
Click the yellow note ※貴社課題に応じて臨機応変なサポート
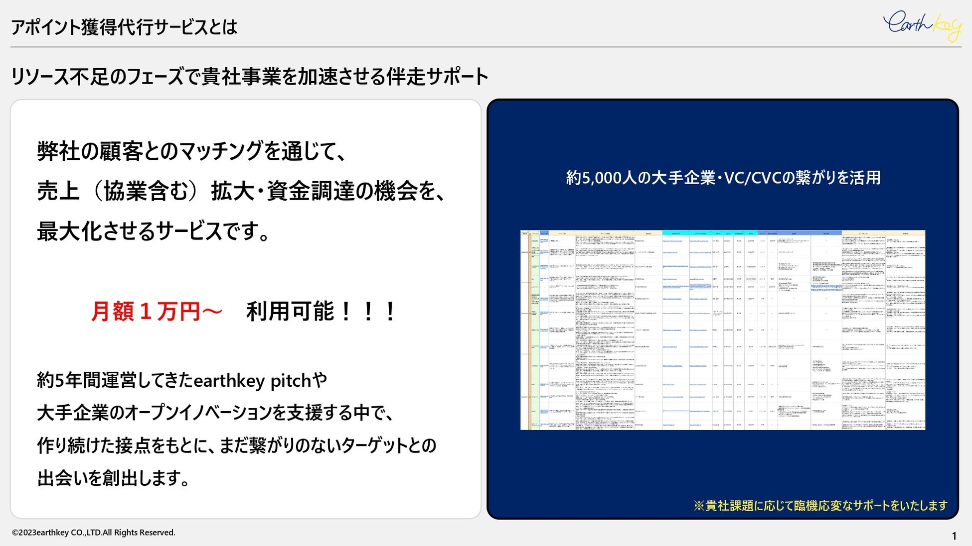tap(820, 506)
